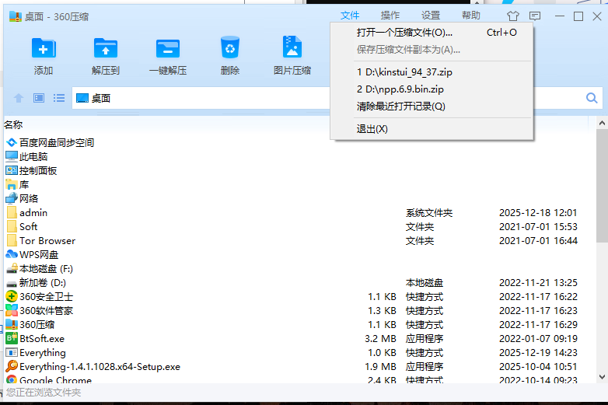
Task: Select the Everything-1.4.1.1028.x64-Setup.exe icon
Action: (12, 366)
